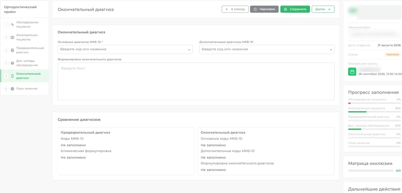Go to step 6 План лечения
Viewport: 402px width, 193px height.
25,89
